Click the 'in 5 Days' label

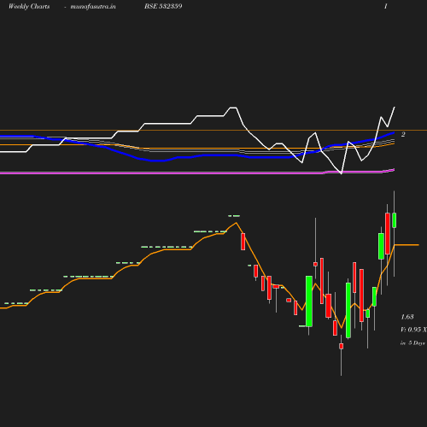(x=412, y=343)
